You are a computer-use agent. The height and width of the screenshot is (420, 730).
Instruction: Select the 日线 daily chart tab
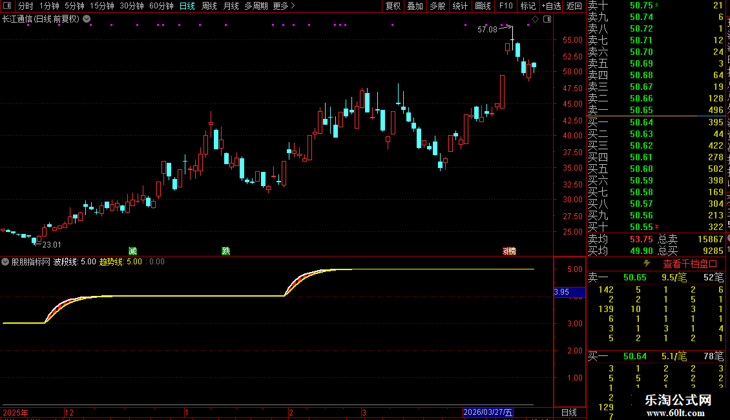click(187, 6)
